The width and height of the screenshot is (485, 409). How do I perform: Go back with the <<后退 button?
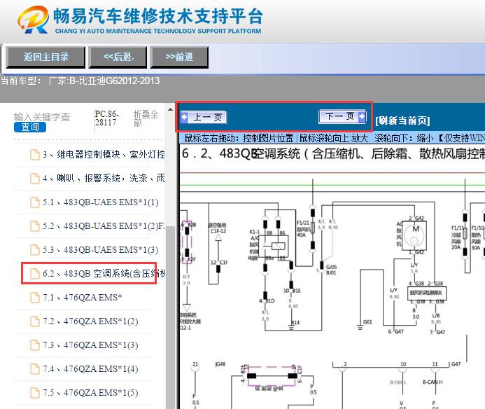tap(118, 57)
